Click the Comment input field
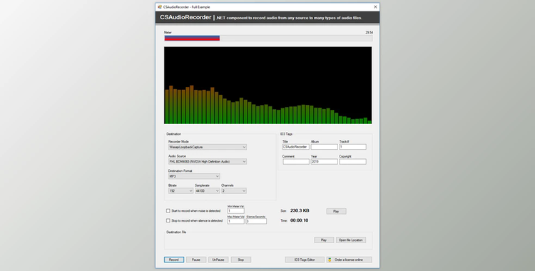Image resolution: width=535 pixels, height=271 pixels. (296, 161)
